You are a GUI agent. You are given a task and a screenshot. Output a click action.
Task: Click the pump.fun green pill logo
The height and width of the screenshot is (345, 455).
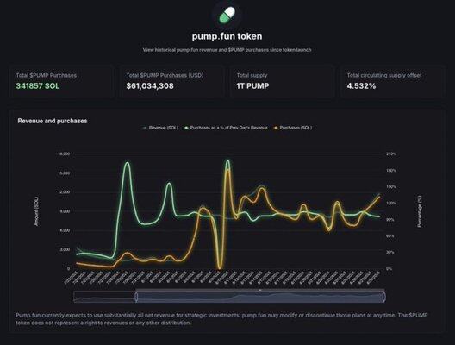pyautogui.click(x=227, y=15)
